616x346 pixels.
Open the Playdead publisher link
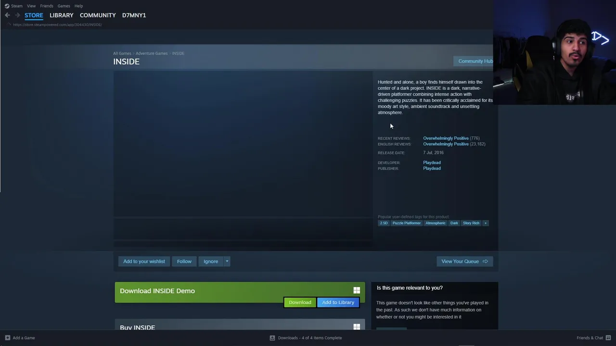pyautogui.click(x=432, y=168)
